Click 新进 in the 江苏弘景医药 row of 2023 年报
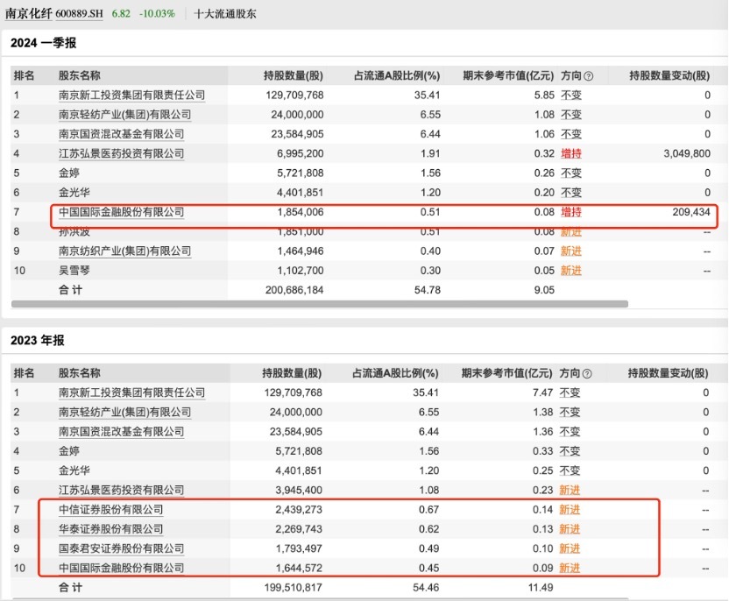Viewport: 729px width, 601px height. tap(570, 490)
